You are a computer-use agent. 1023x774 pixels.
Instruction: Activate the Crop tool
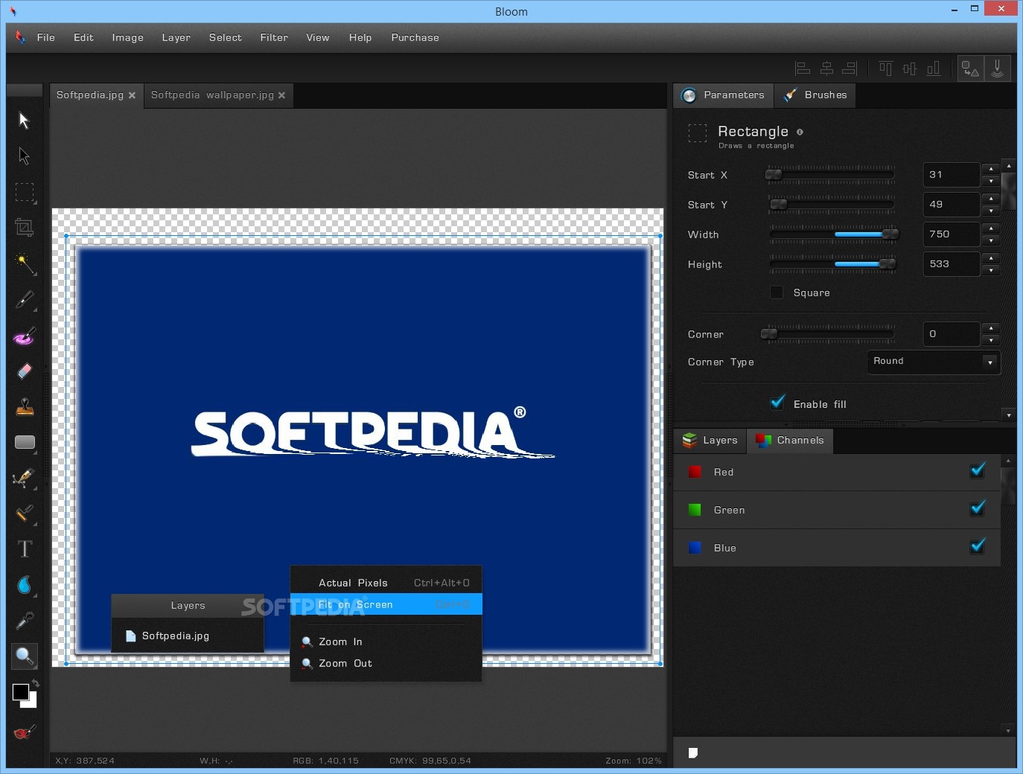click(25, 228)
